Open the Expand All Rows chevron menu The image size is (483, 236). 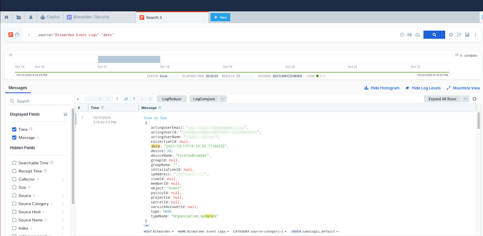pos(465,98)
